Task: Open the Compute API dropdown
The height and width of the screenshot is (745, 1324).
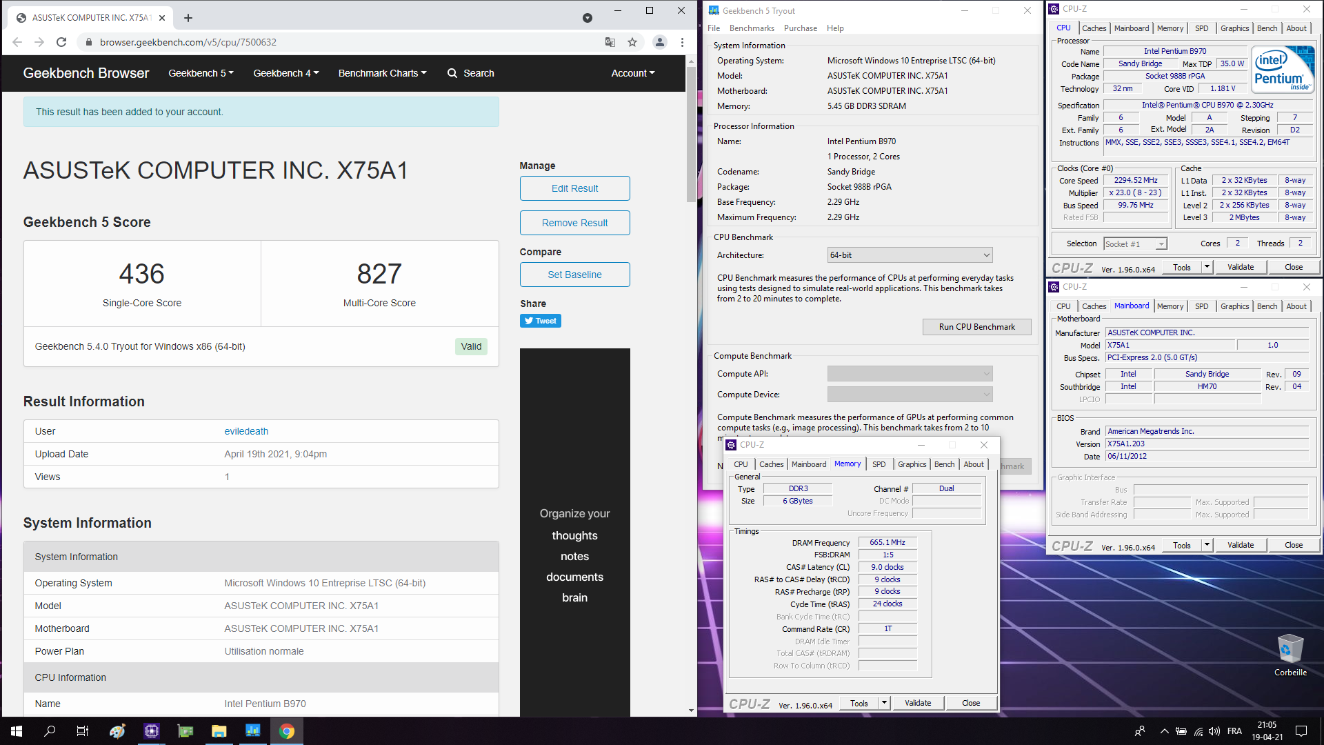Action: 910,374
